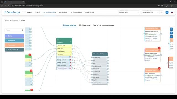Expand the Fashion retail DB group
This screenshot has width=177, height=99.
click(x=14, y=50)
